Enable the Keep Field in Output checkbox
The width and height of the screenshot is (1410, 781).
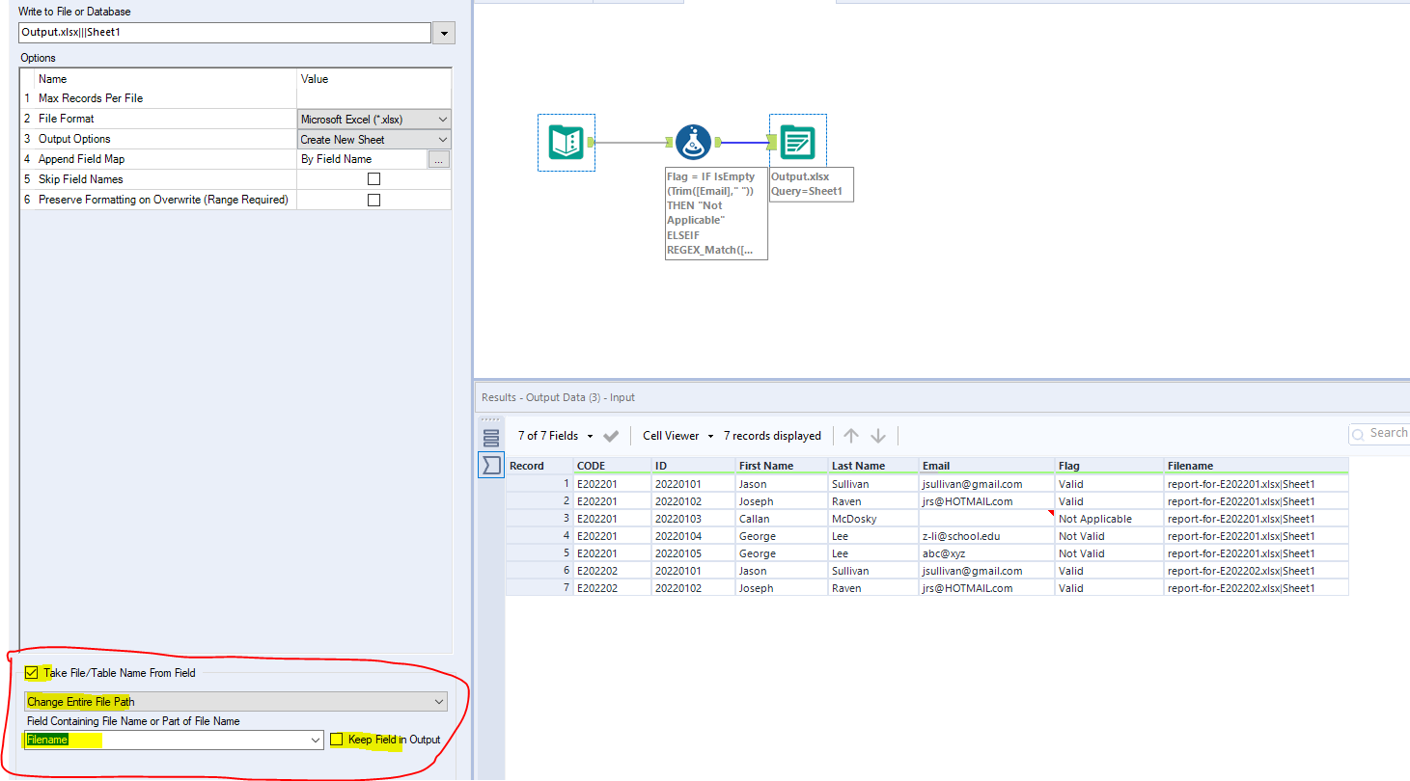(338, 739)
